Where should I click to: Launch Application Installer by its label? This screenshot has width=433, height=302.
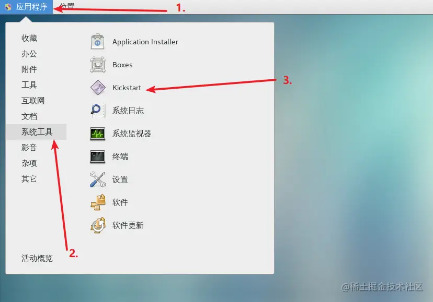click(x=145, y=42)
